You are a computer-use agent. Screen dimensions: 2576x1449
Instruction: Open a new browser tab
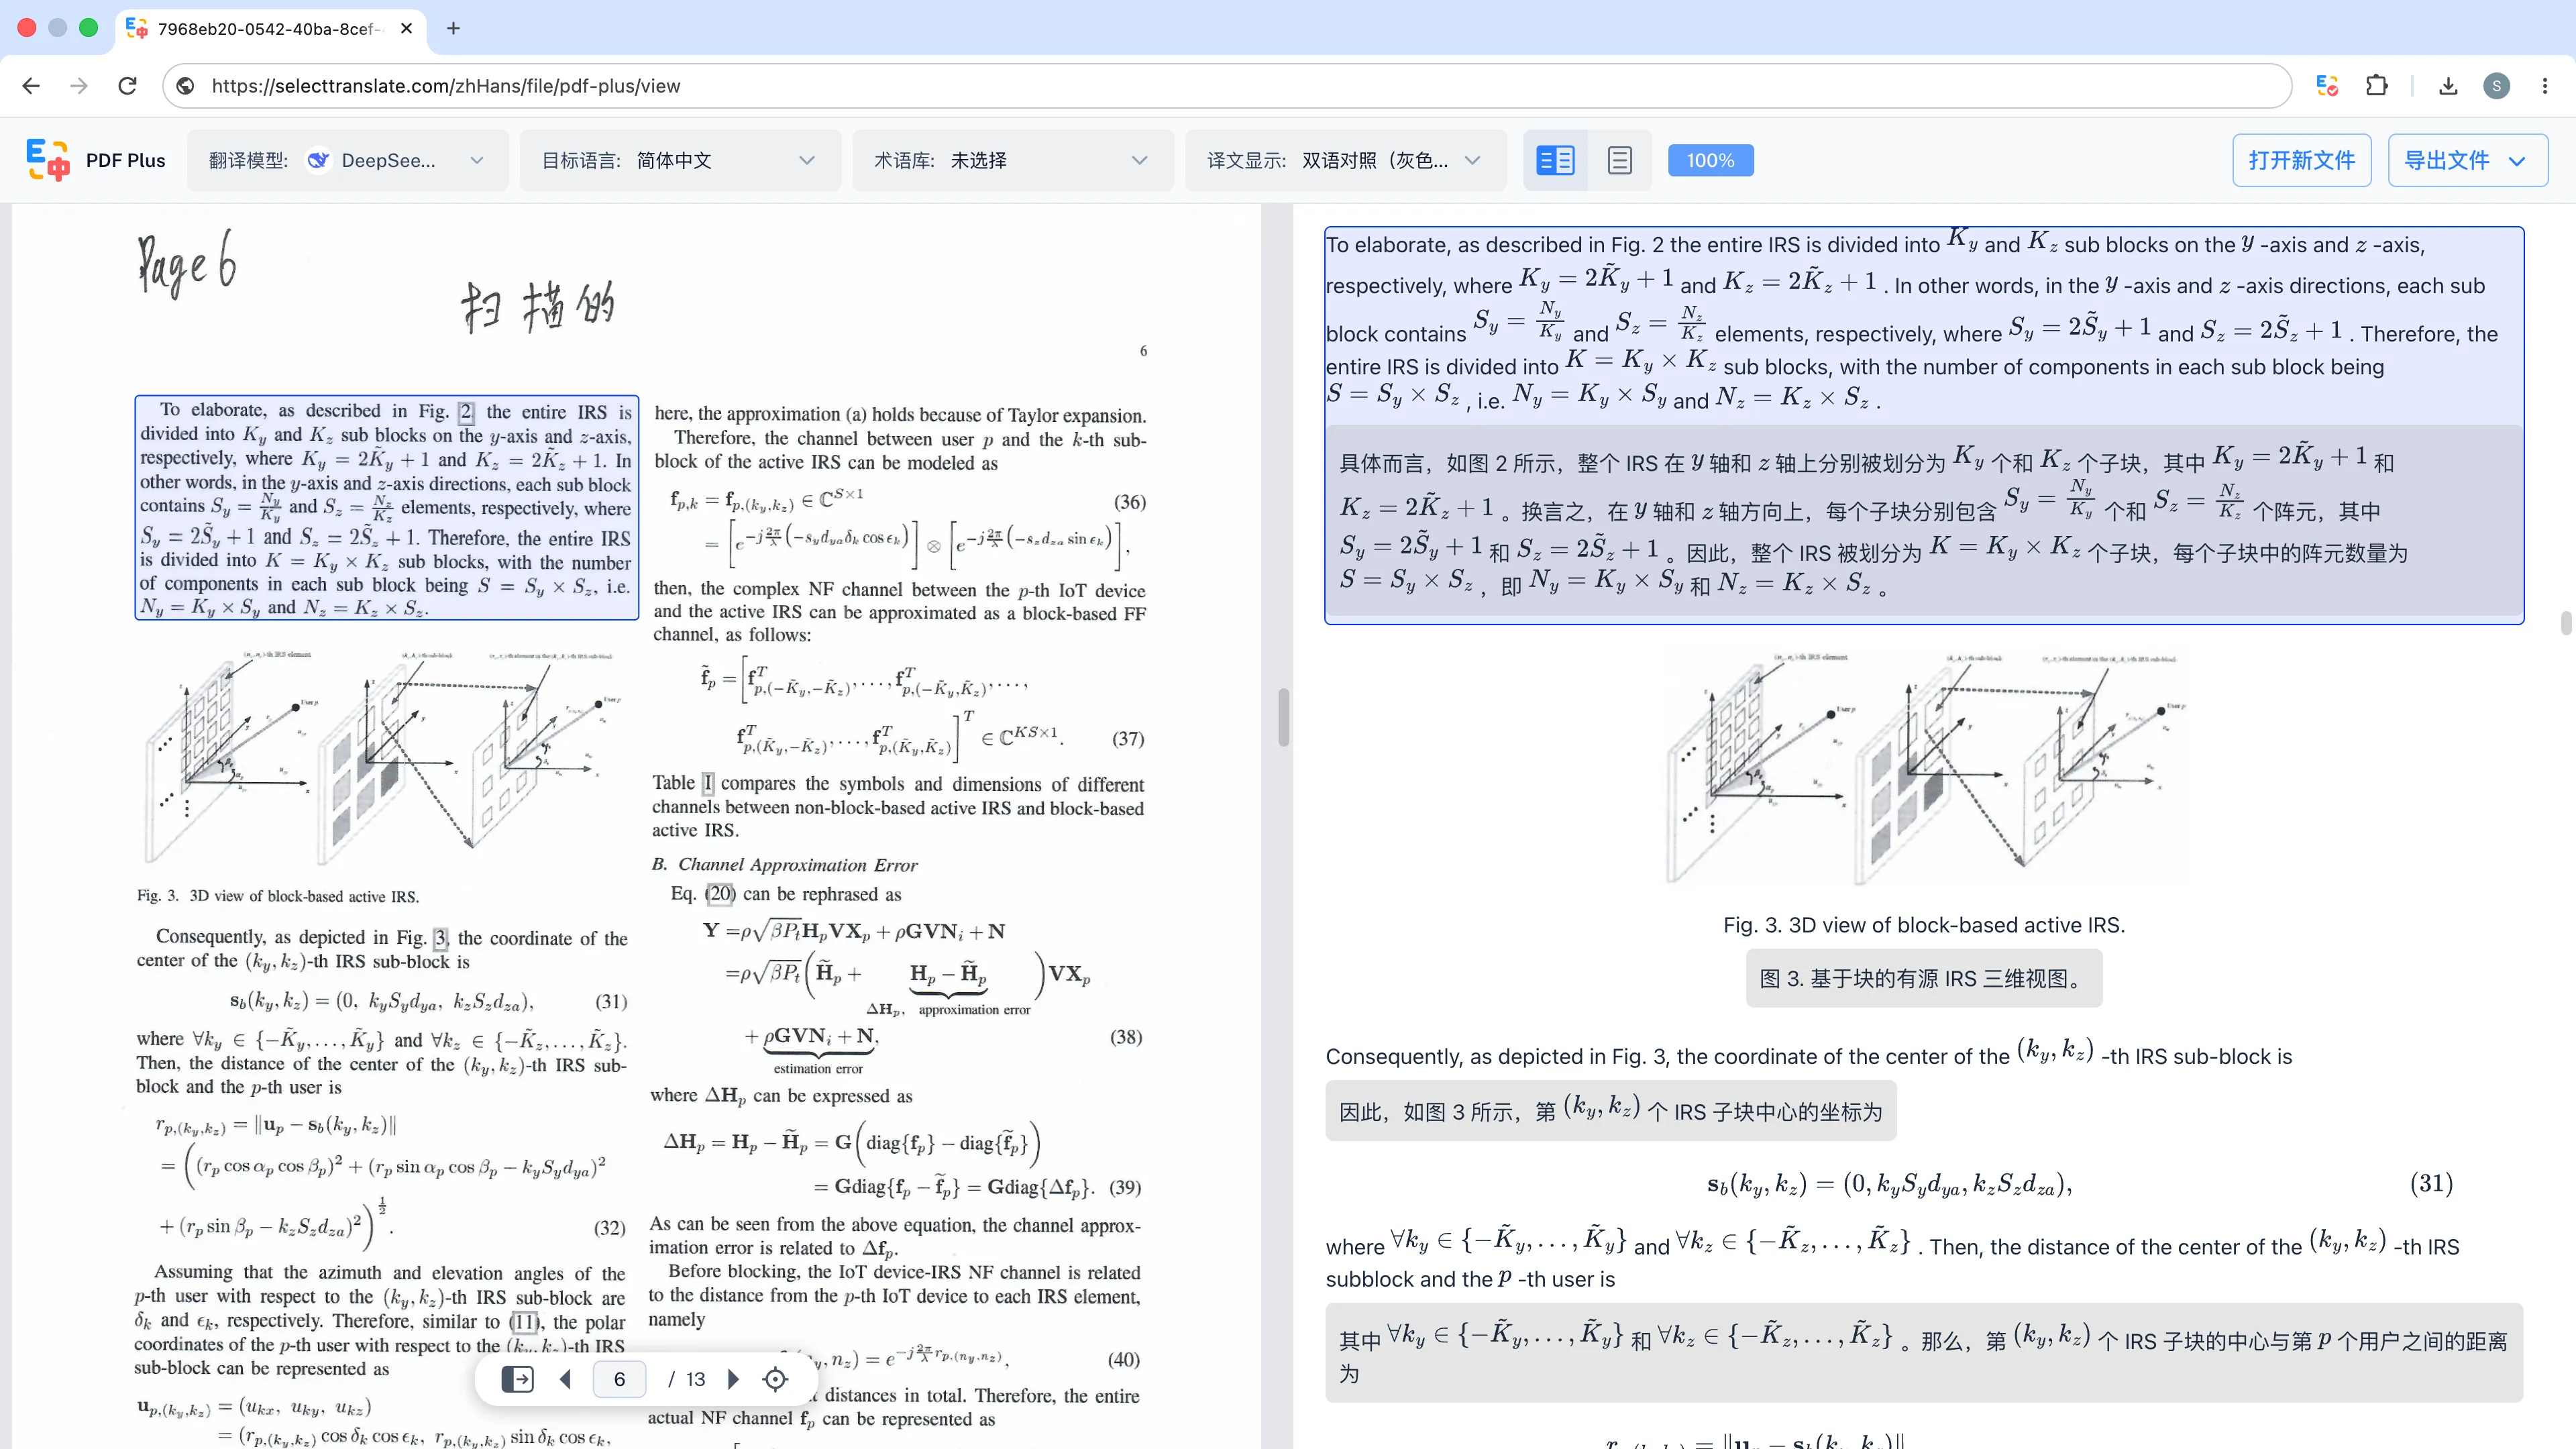pyautogui.click(x=453, y=28)
